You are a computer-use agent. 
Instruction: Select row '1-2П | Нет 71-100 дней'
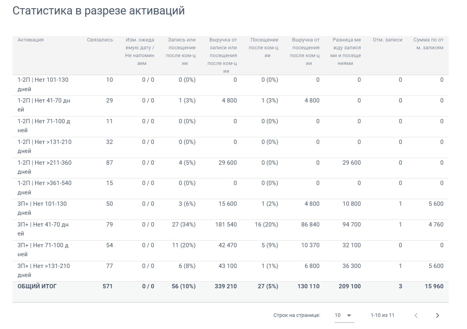pyautogui.click(x=230, y=126)
